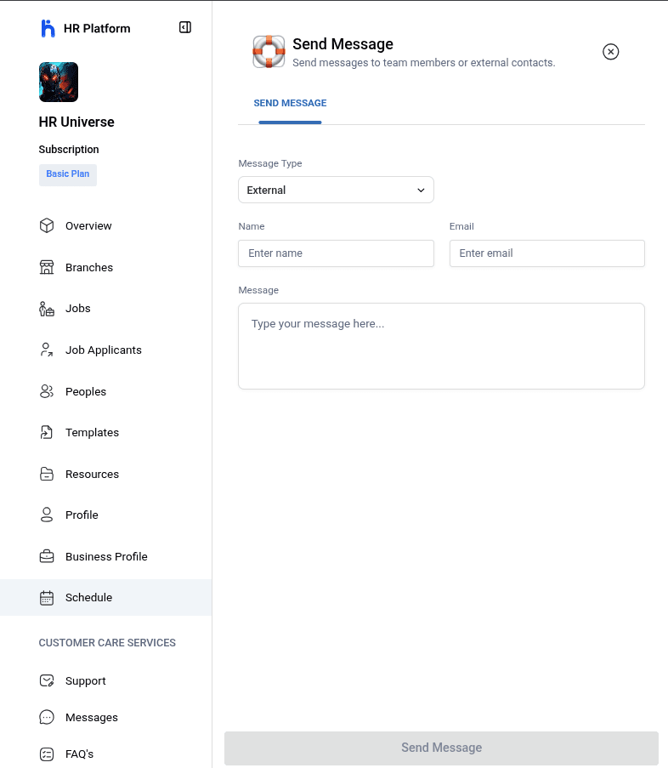This screenshot has width=668, height=768.
Task: Click the Support envelope icon
Action: point(47,680)
